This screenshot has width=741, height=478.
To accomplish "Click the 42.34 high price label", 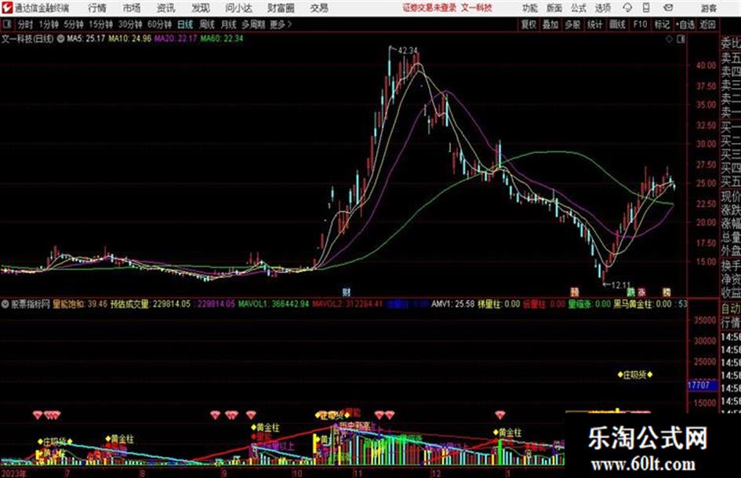I will point(409,50).
